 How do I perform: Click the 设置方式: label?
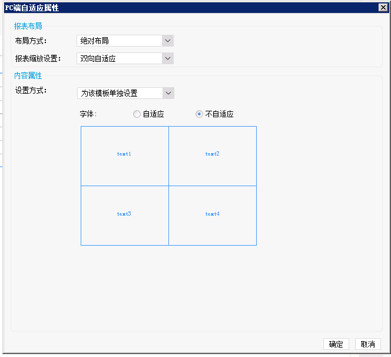31,90
